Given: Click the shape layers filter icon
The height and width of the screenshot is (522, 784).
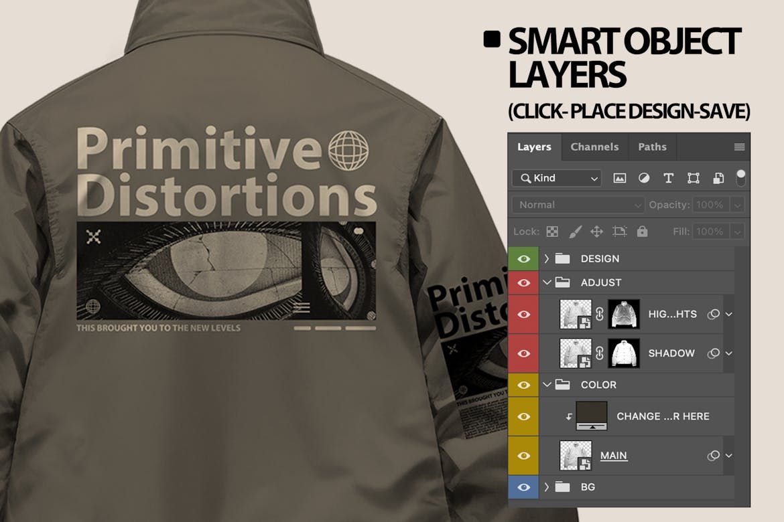Looking at the screenshot, I should point(693,178).
